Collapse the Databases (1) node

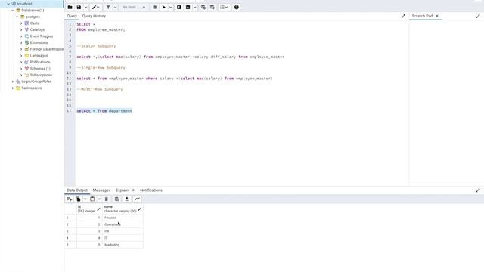click(x=13, y=10)
